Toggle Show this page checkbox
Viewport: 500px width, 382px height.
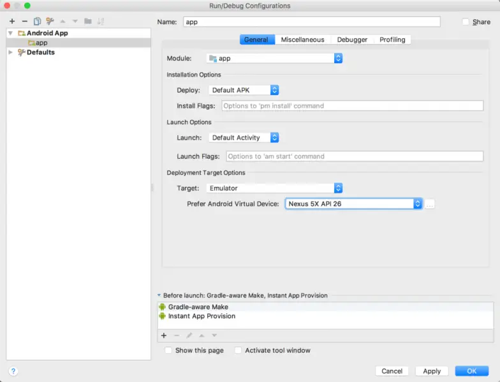pyautogui.click(x=168, y=350)
